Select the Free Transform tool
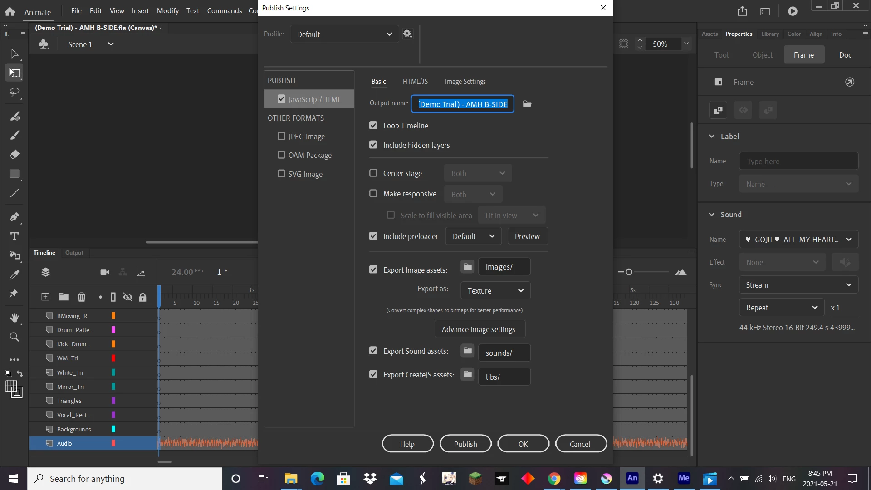Image resolution: width=871 pixels, height=490 pixels. coord(15,73)
